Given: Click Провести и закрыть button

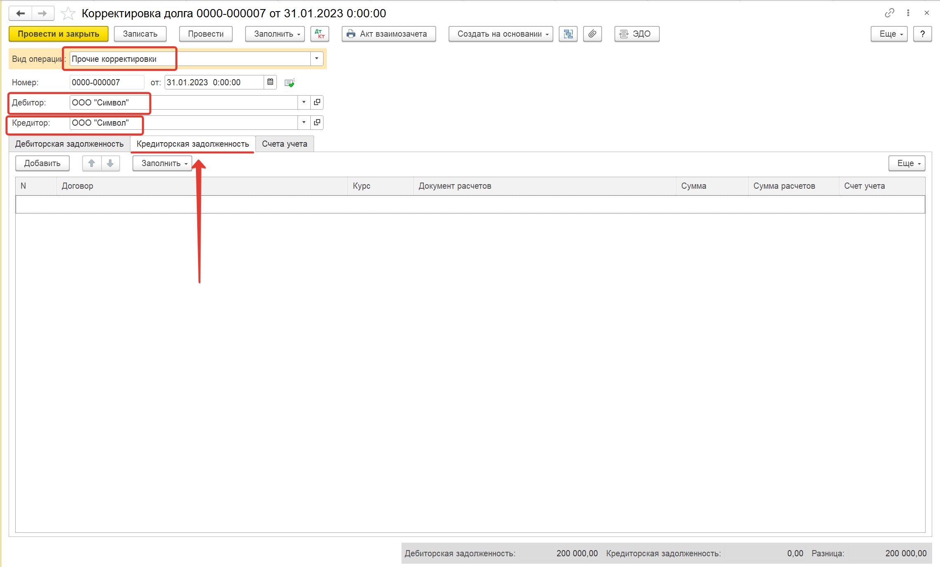Looking at the screenshot, I should coord(59,34).
